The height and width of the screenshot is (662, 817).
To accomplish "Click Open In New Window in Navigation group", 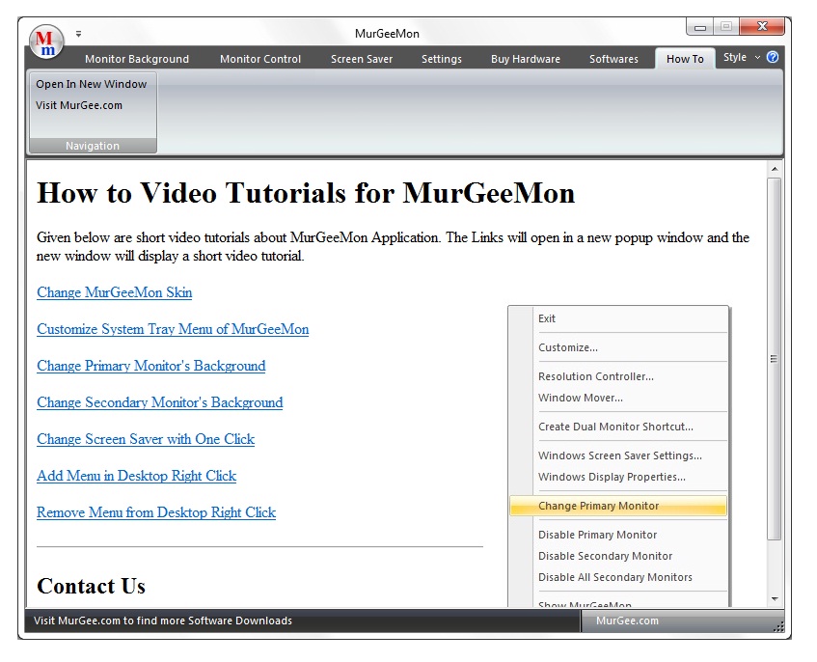I will pyautogui.click(x=92, y=84).
